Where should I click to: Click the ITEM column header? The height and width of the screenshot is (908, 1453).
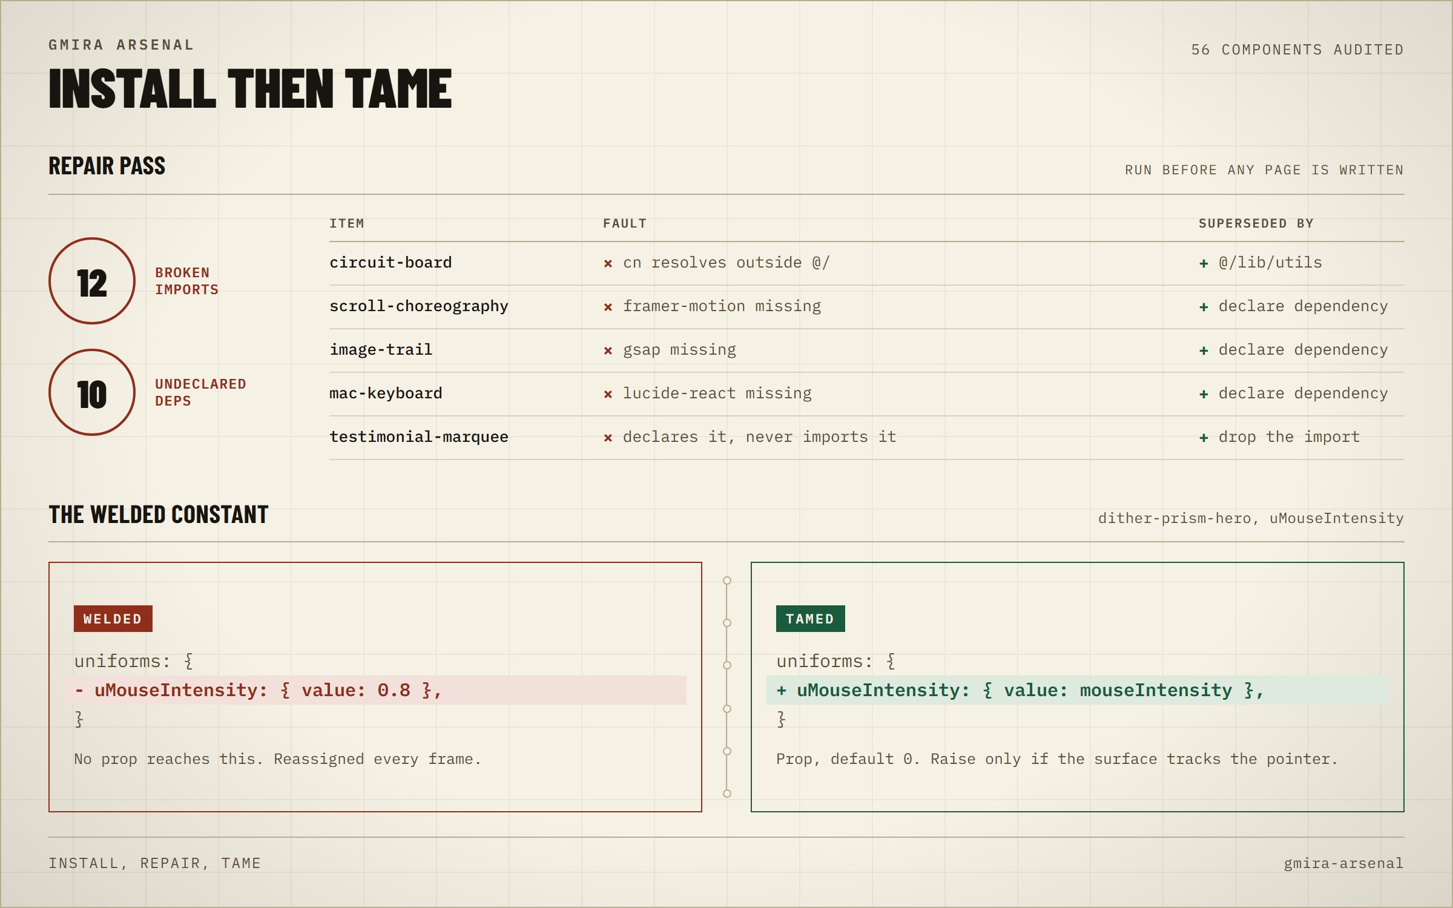click(x=347, y=223)
